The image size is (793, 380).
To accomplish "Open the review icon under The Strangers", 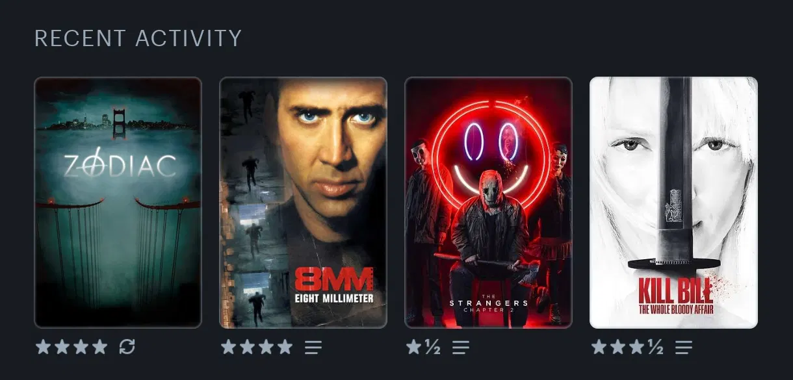I will point(461,348).
